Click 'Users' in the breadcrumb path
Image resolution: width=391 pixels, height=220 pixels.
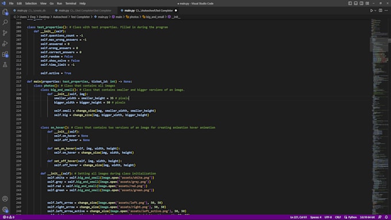point(23,17)
